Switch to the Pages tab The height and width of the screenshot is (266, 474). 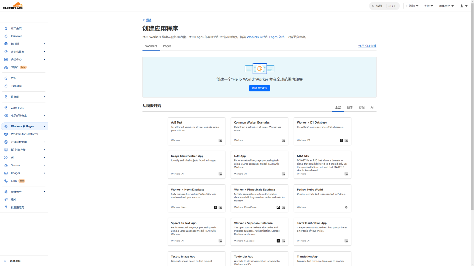(167, 46)
